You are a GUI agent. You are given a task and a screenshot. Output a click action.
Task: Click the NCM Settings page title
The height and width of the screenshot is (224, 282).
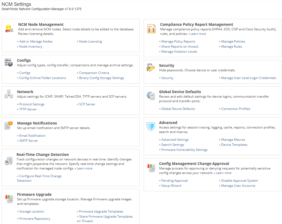coord(16,4)
